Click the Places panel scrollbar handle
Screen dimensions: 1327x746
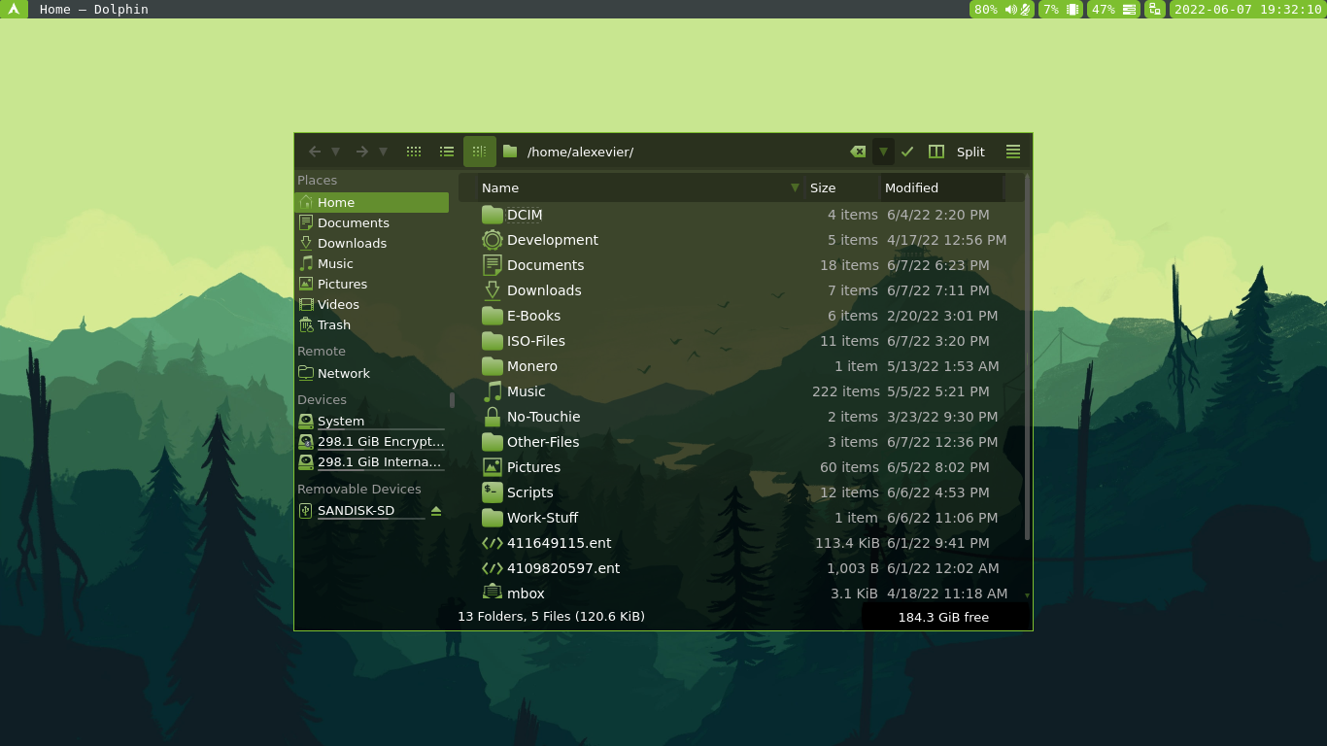[x=452, y=400]
